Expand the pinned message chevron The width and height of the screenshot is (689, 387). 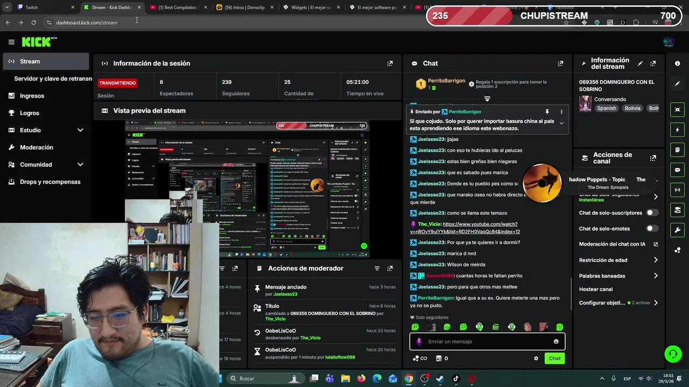coord(561,123)
